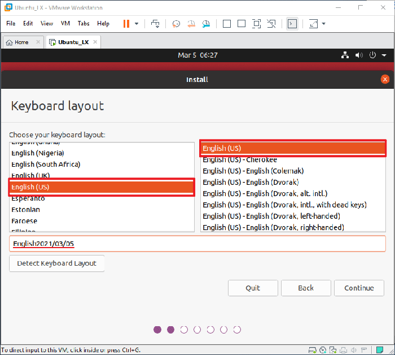
Task: Click the keyboard test text field
Action: coord(197,244)
